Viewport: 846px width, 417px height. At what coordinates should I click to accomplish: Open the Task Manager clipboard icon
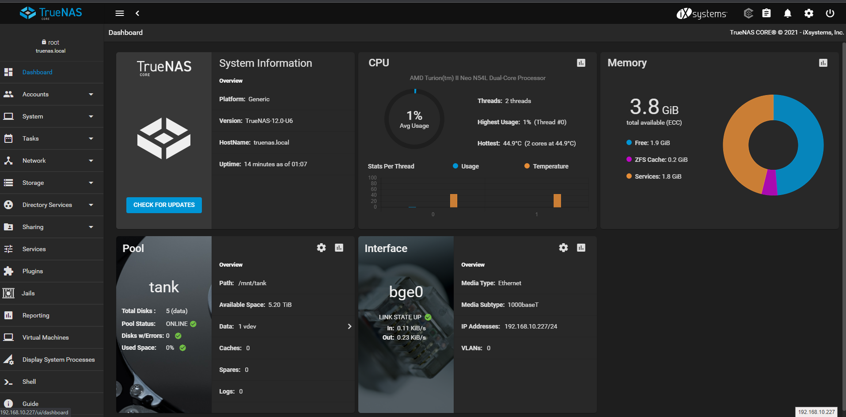tap(766, 13)
